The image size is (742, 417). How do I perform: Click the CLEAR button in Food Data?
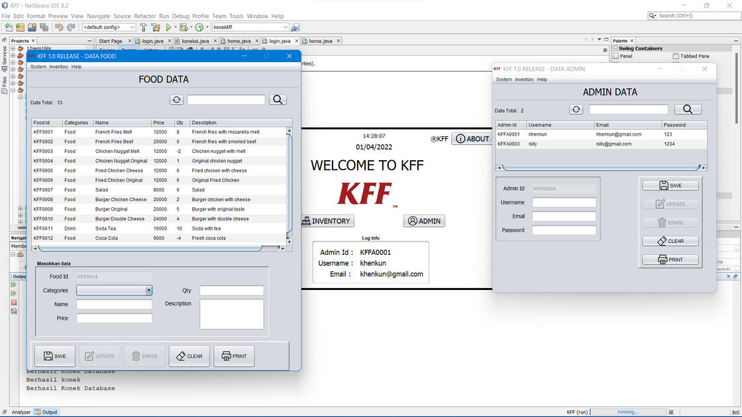pyautogui.click(x=189, y=356)
